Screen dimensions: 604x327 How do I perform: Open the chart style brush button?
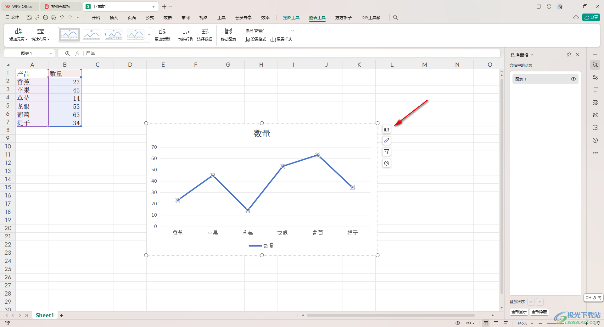[387, 141]
